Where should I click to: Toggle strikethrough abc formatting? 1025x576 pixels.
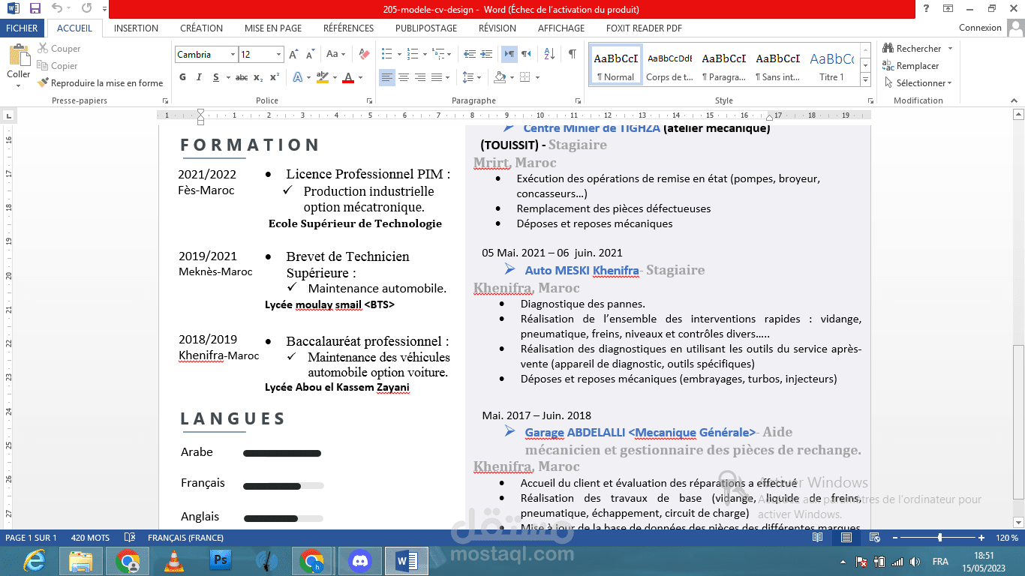tap(242, 77)
